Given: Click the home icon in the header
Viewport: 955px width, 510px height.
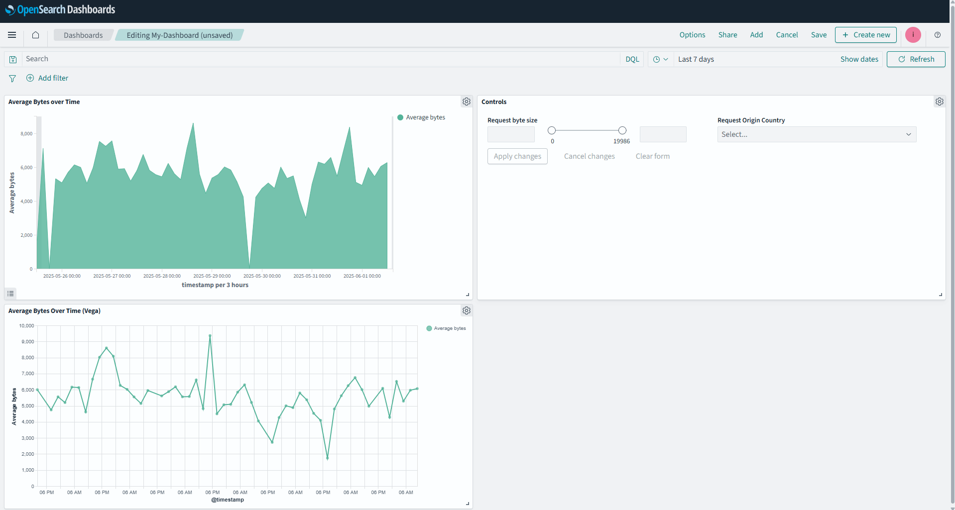Looking at the screenshot, I should tap(35, 35).
